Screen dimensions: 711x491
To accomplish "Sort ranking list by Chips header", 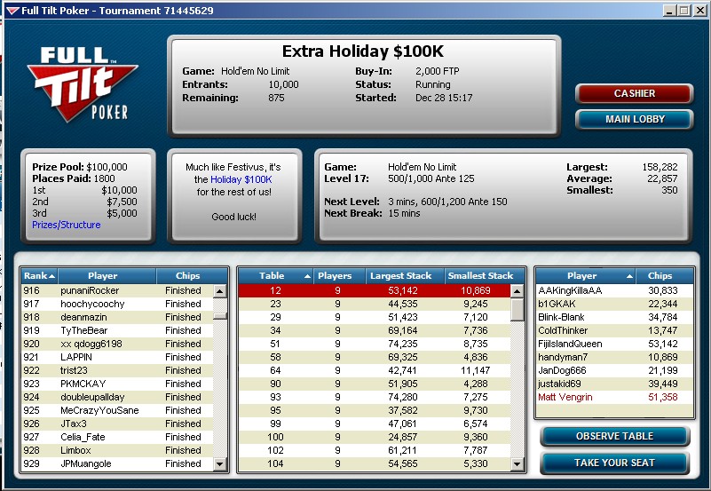I will (192, 275).
